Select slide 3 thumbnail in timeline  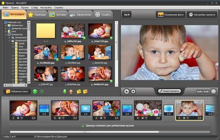[x=106, y=109]
